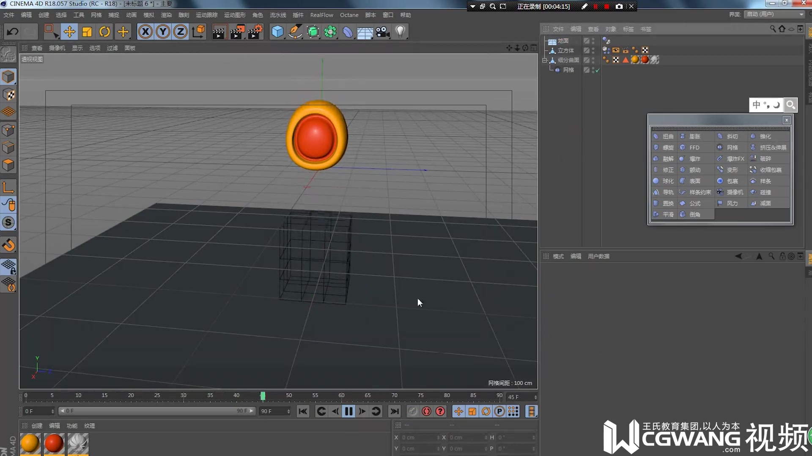Select the Move tool in toolbar
Image resolution: width=812 pixels, height=456 pixels.
(x=69, y=32)
